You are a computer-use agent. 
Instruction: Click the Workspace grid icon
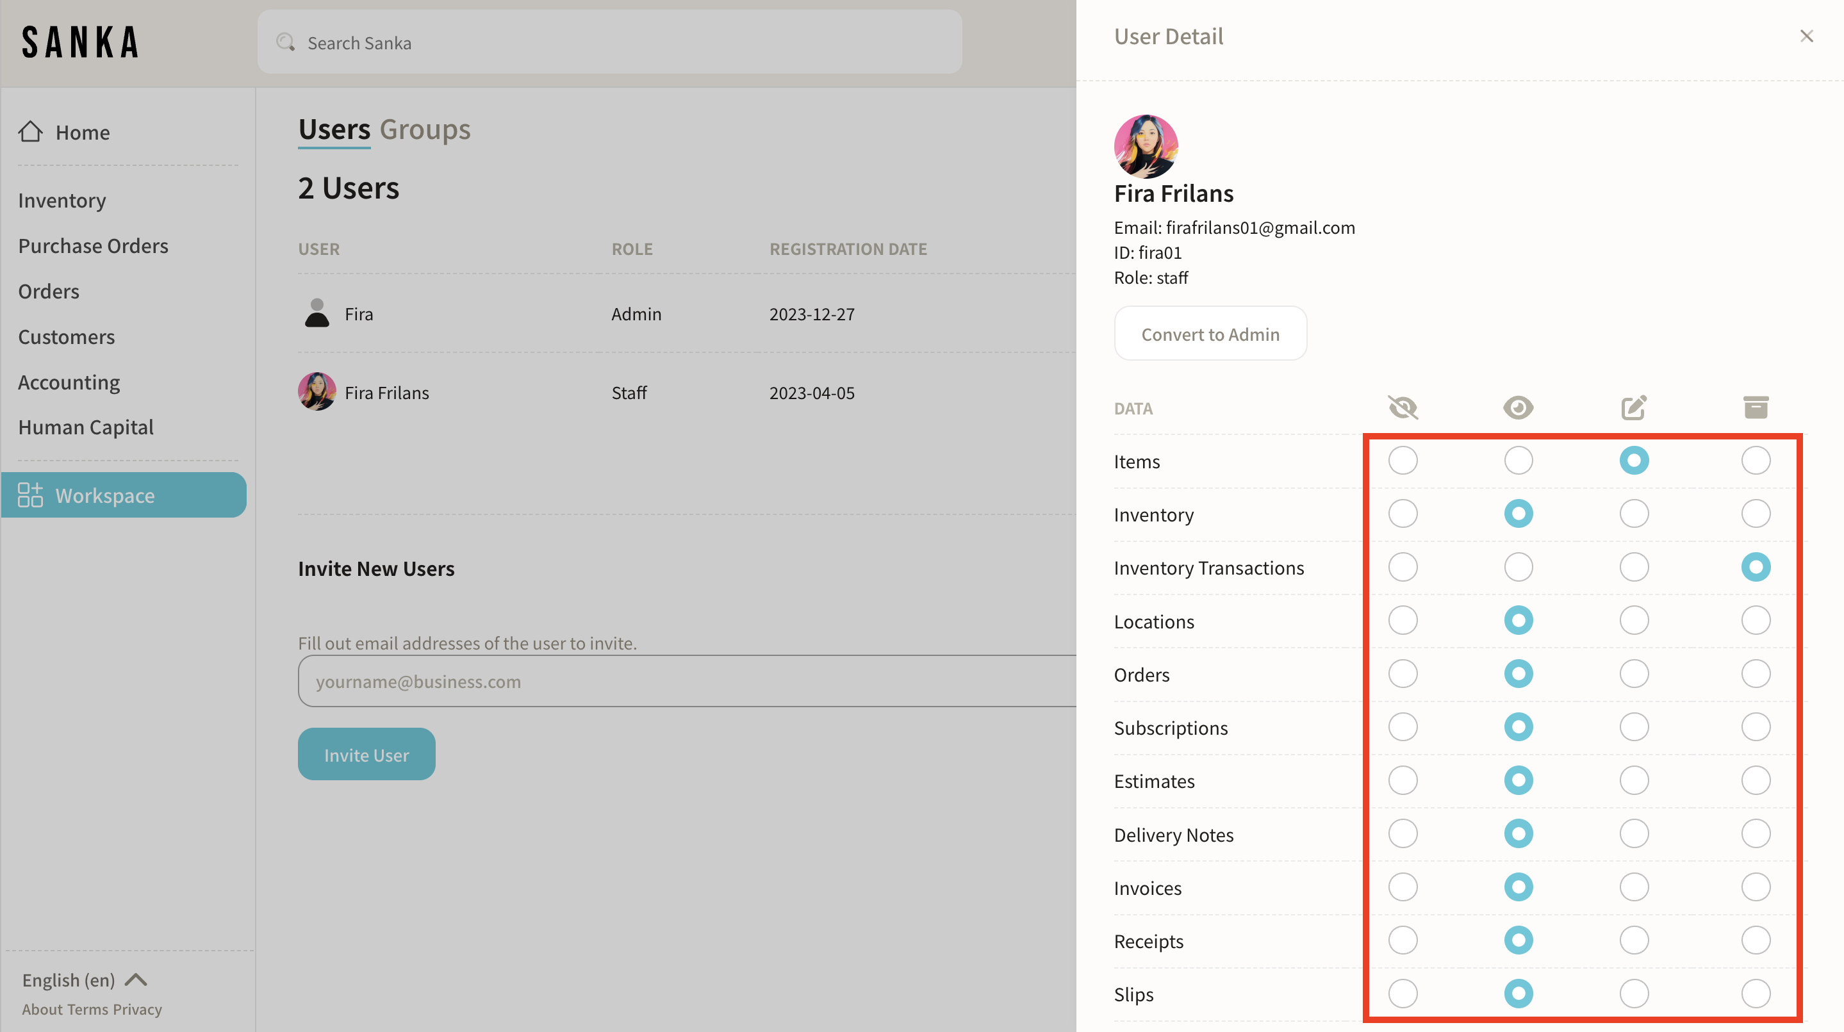pyautogui.click(x=30, y=495)
